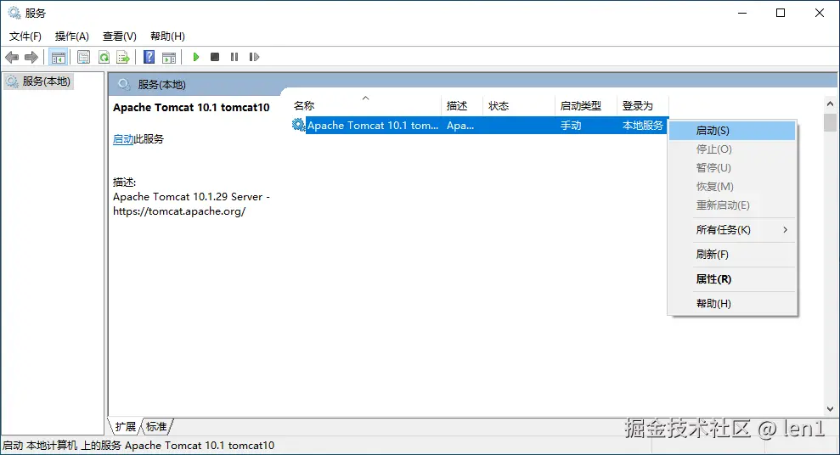Image resolution: width=840 pixels, height=455 pixels.
Task: Choose 恢复(M) in the context menu
Action: click(x=732, y=187)
